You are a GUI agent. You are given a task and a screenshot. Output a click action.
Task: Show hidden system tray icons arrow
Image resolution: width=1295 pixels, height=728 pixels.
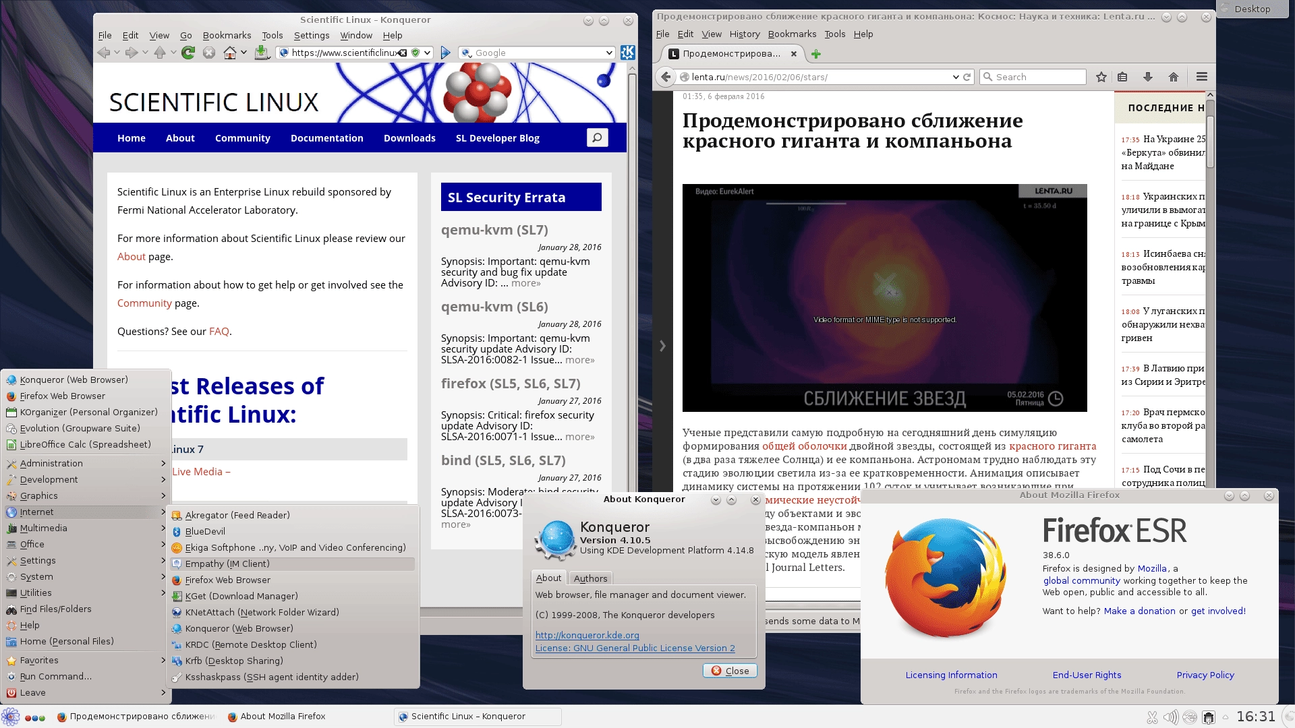[1226, 717]
